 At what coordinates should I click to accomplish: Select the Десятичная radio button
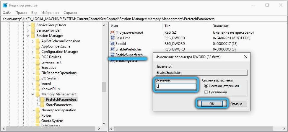206,92
